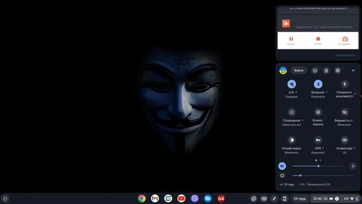The width and height of the screenshot is (362, 204).
Task: Click the user avatar in quick settings
Action: tap(283, 70)
